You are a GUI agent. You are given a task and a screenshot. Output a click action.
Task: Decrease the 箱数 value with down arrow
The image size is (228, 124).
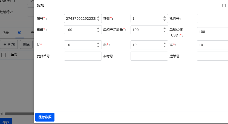click(x=164, y=20)
